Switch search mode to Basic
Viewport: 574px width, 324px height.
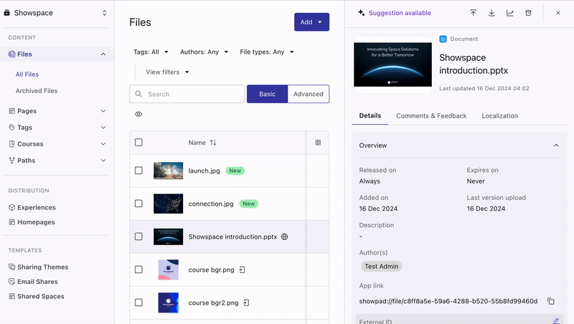point(267,94)
